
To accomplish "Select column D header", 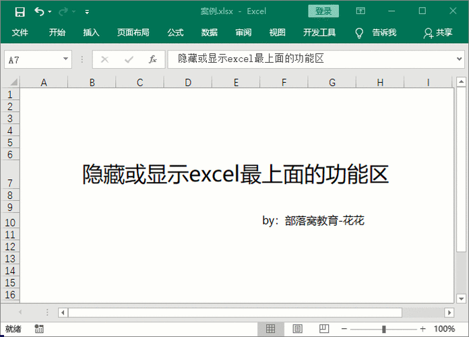I will pyautogui.click(x=188, y=82).
